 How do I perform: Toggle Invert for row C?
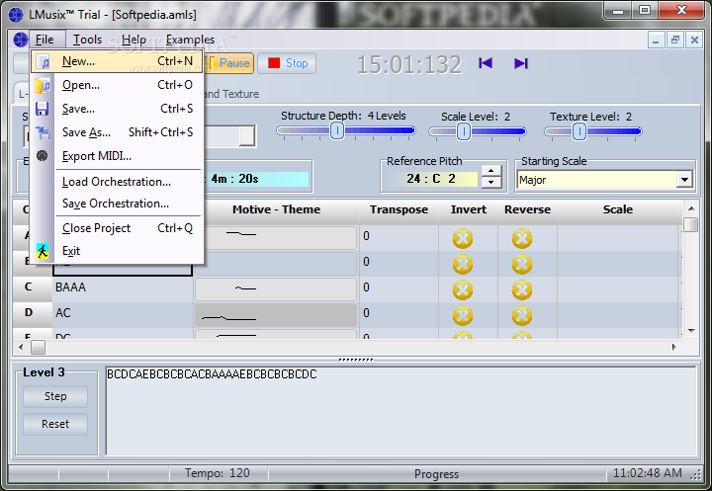pos(463,290)
